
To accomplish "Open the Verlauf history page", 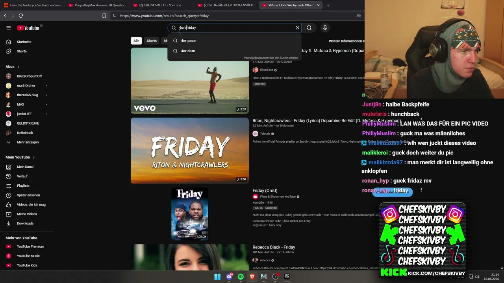I will coord(22,176).
